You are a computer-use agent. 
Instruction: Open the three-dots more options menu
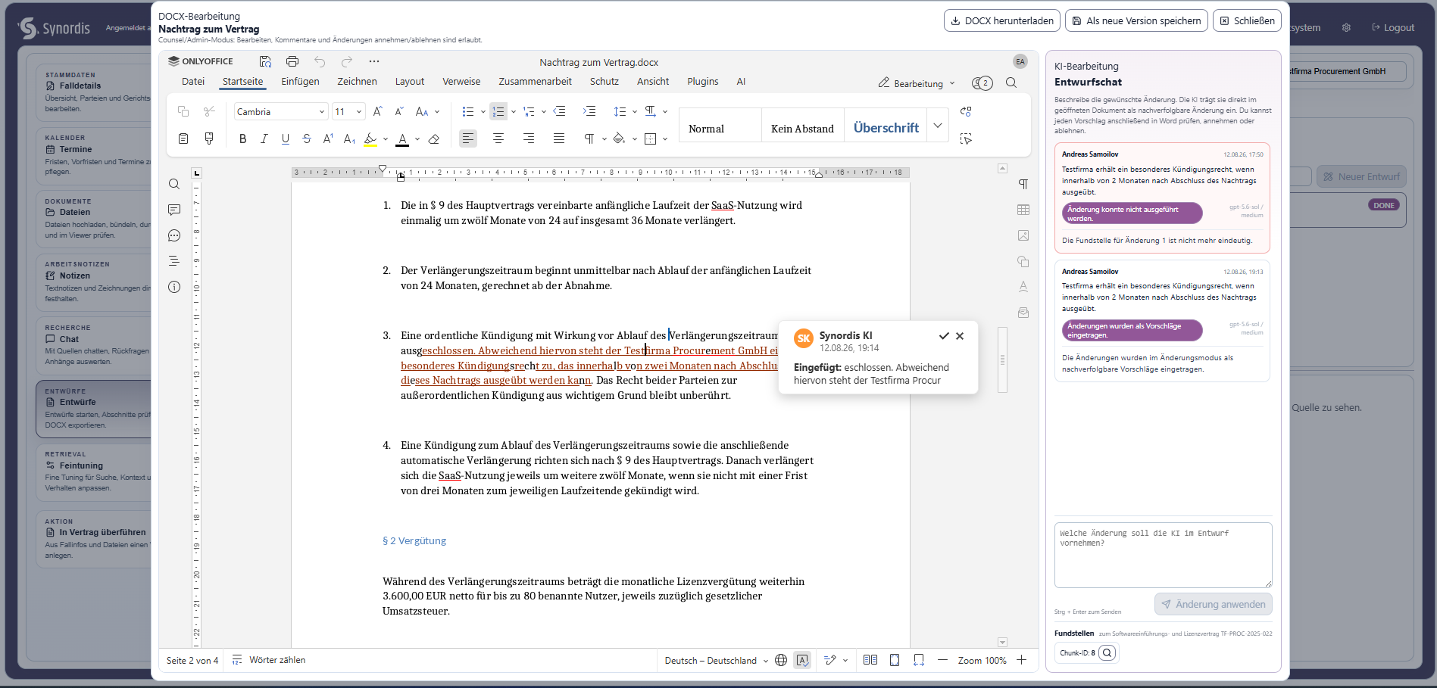click(374, 61)
